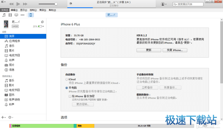Screen dimensions: 223x131
Task: Switch to the TV shows library icon
Action: pyautogui.click(x=16, y=15)
